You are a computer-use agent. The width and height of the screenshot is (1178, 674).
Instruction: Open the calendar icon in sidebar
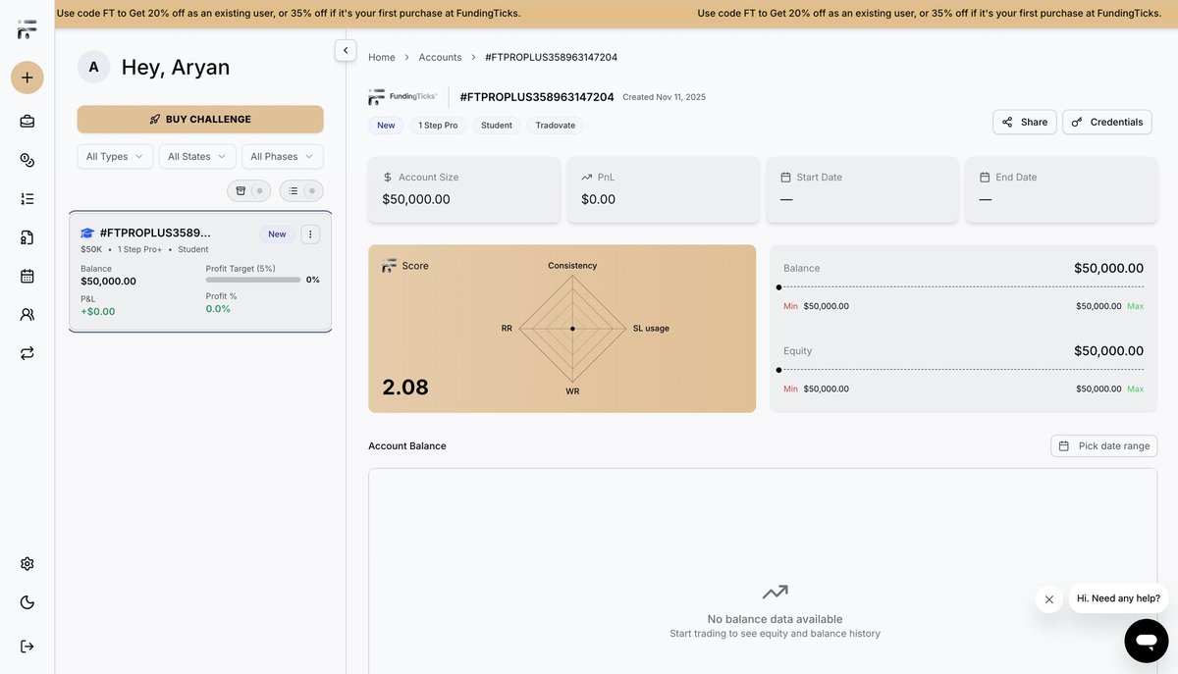(27, 276)
